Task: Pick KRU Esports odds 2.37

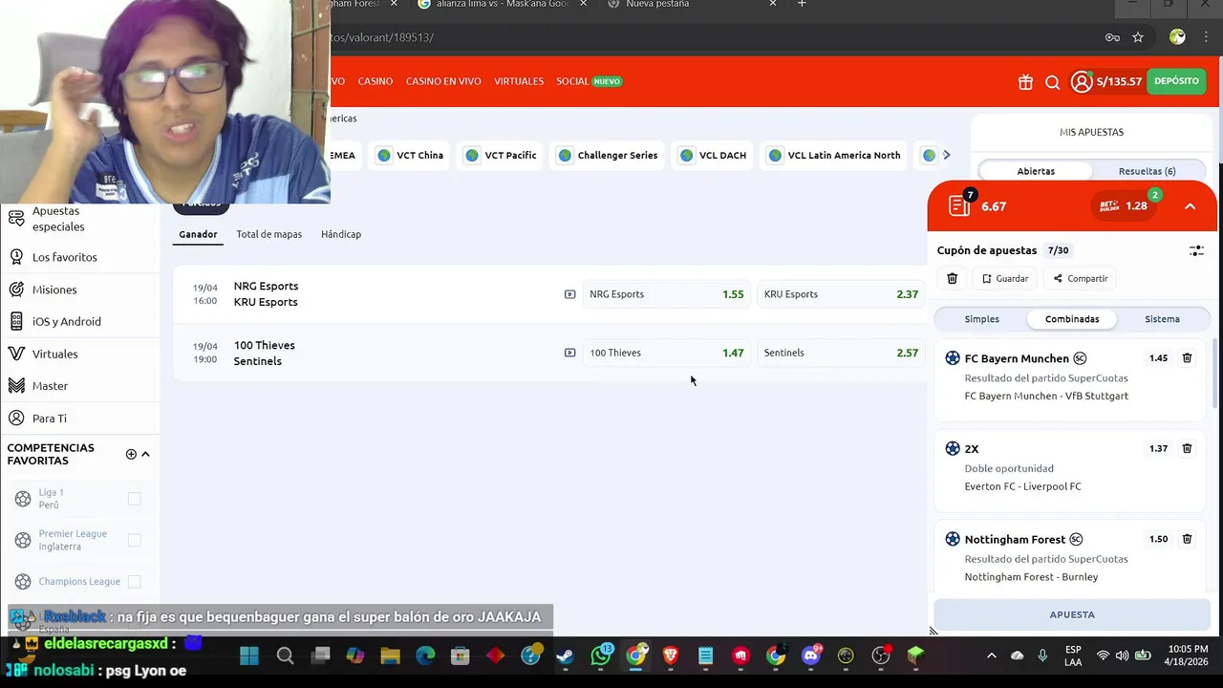Action: tap(841, 294)
